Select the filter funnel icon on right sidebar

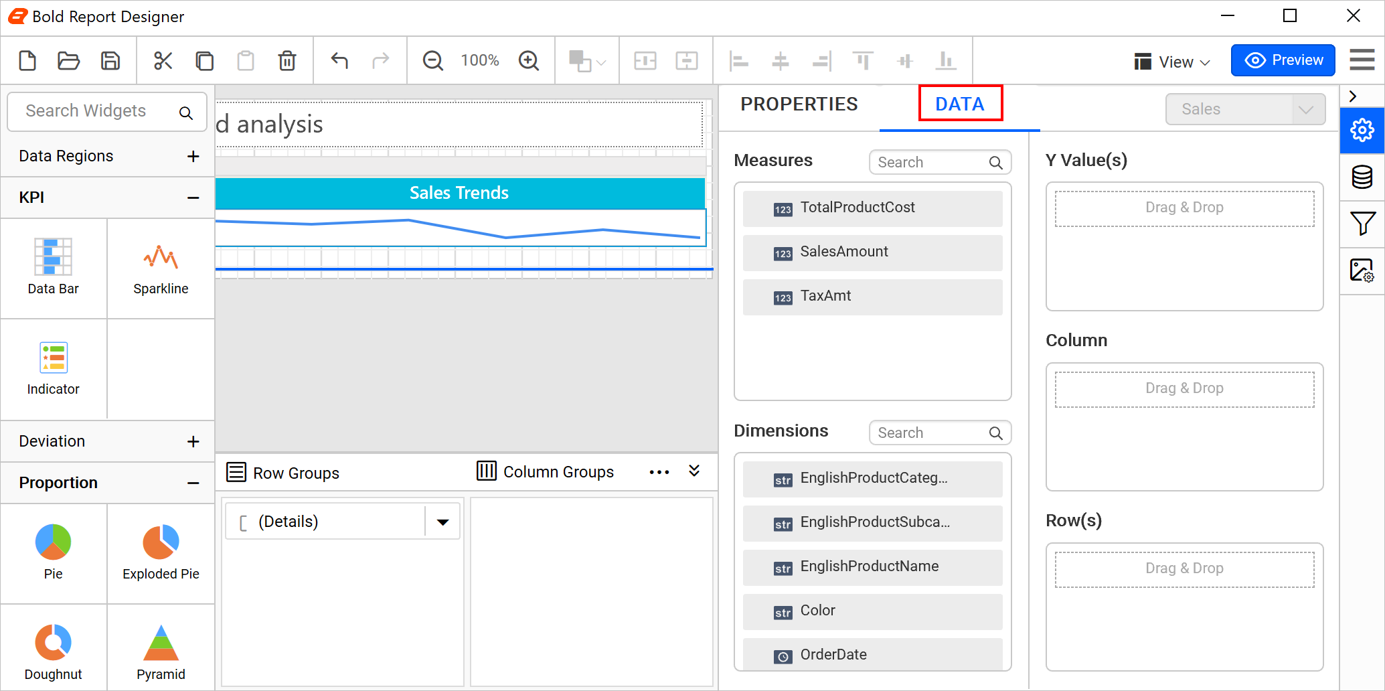point(1362,224)
